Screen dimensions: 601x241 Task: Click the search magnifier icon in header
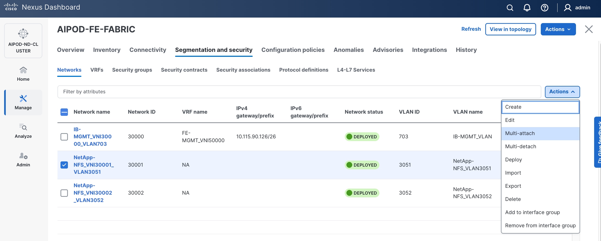510,8
